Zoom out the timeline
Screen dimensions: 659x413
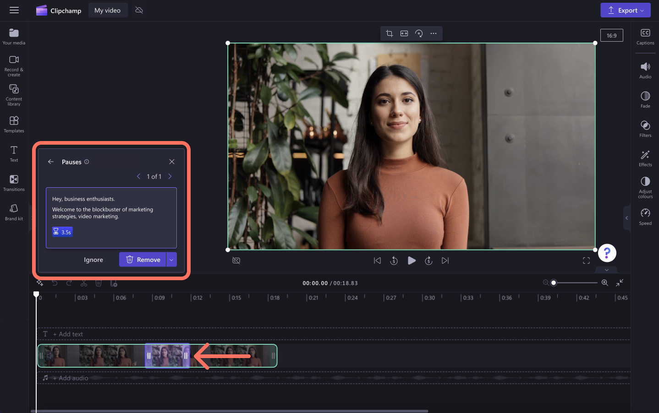(x=546, y=283)
